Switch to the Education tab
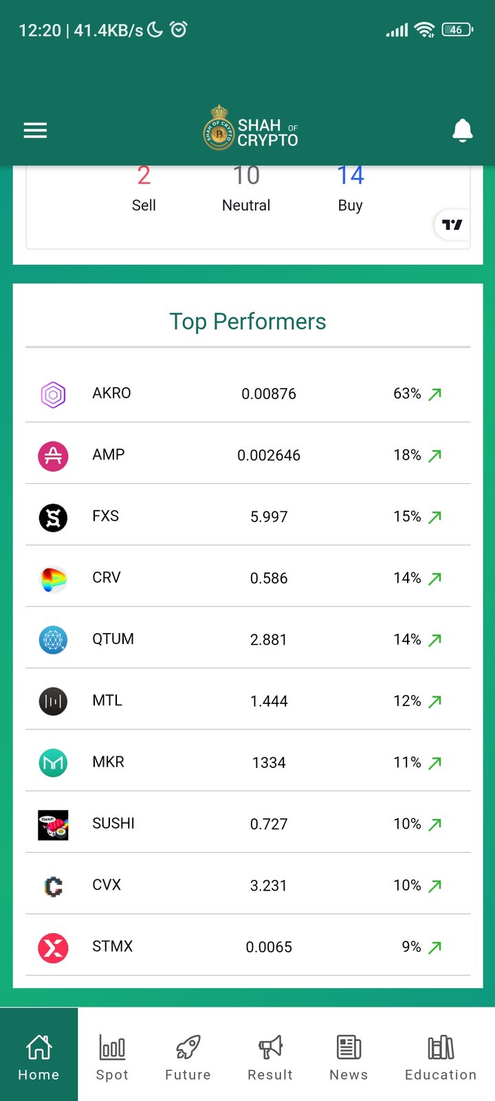This screenshot has height=1101, width=495. [x=441, y=1056]
